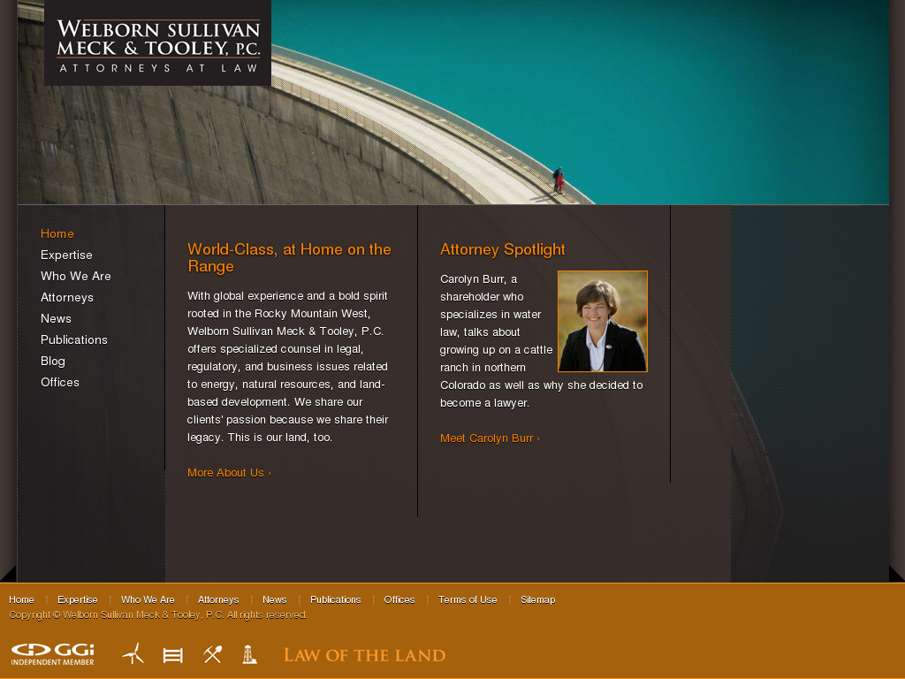This screenshot has width=905, height=679.
Task: Follow the More About Us link
Action: 229,473
